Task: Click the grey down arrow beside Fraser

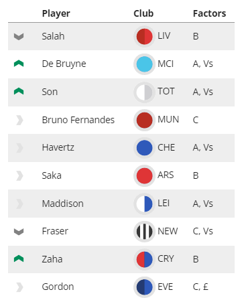Action: click(19, 232)
